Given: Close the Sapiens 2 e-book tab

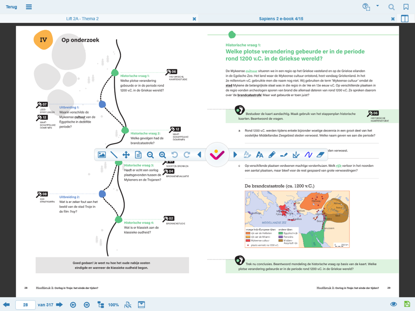Looking at the screenshot, I should [393, 19].
